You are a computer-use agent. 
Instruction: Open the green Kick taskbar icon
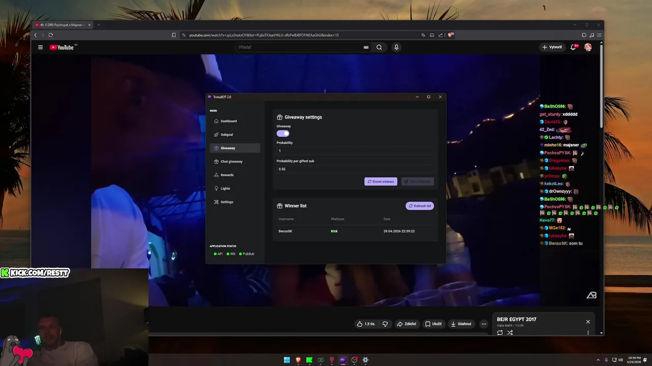pos(309,360)
